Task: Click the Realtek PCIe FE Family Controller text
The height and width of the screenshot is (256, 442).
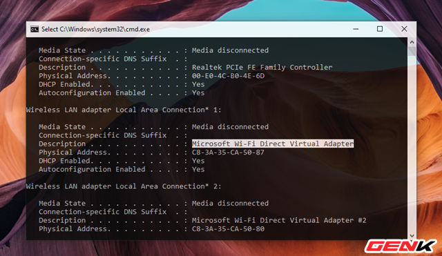Action: 262,68
